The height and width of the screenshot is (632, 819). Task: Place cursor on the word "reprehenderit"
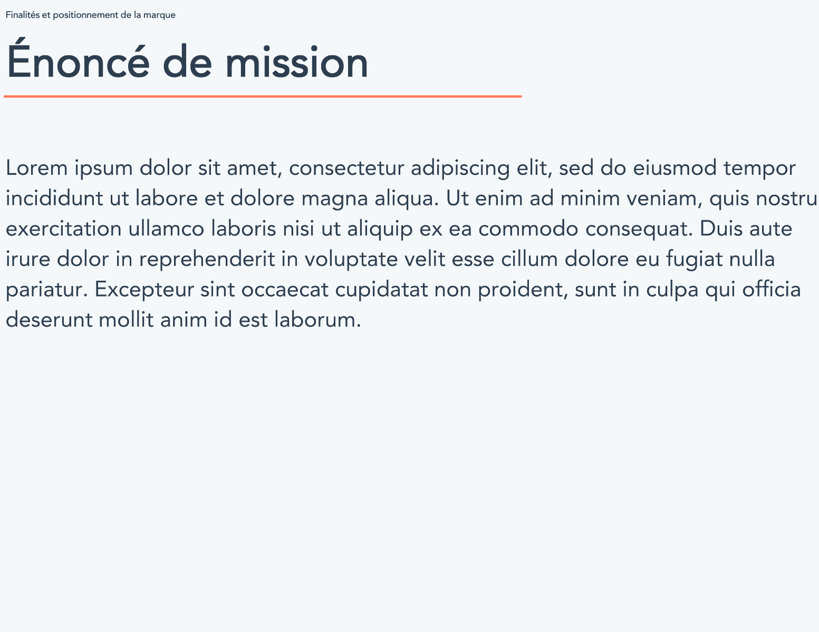[x=207, y=260]
